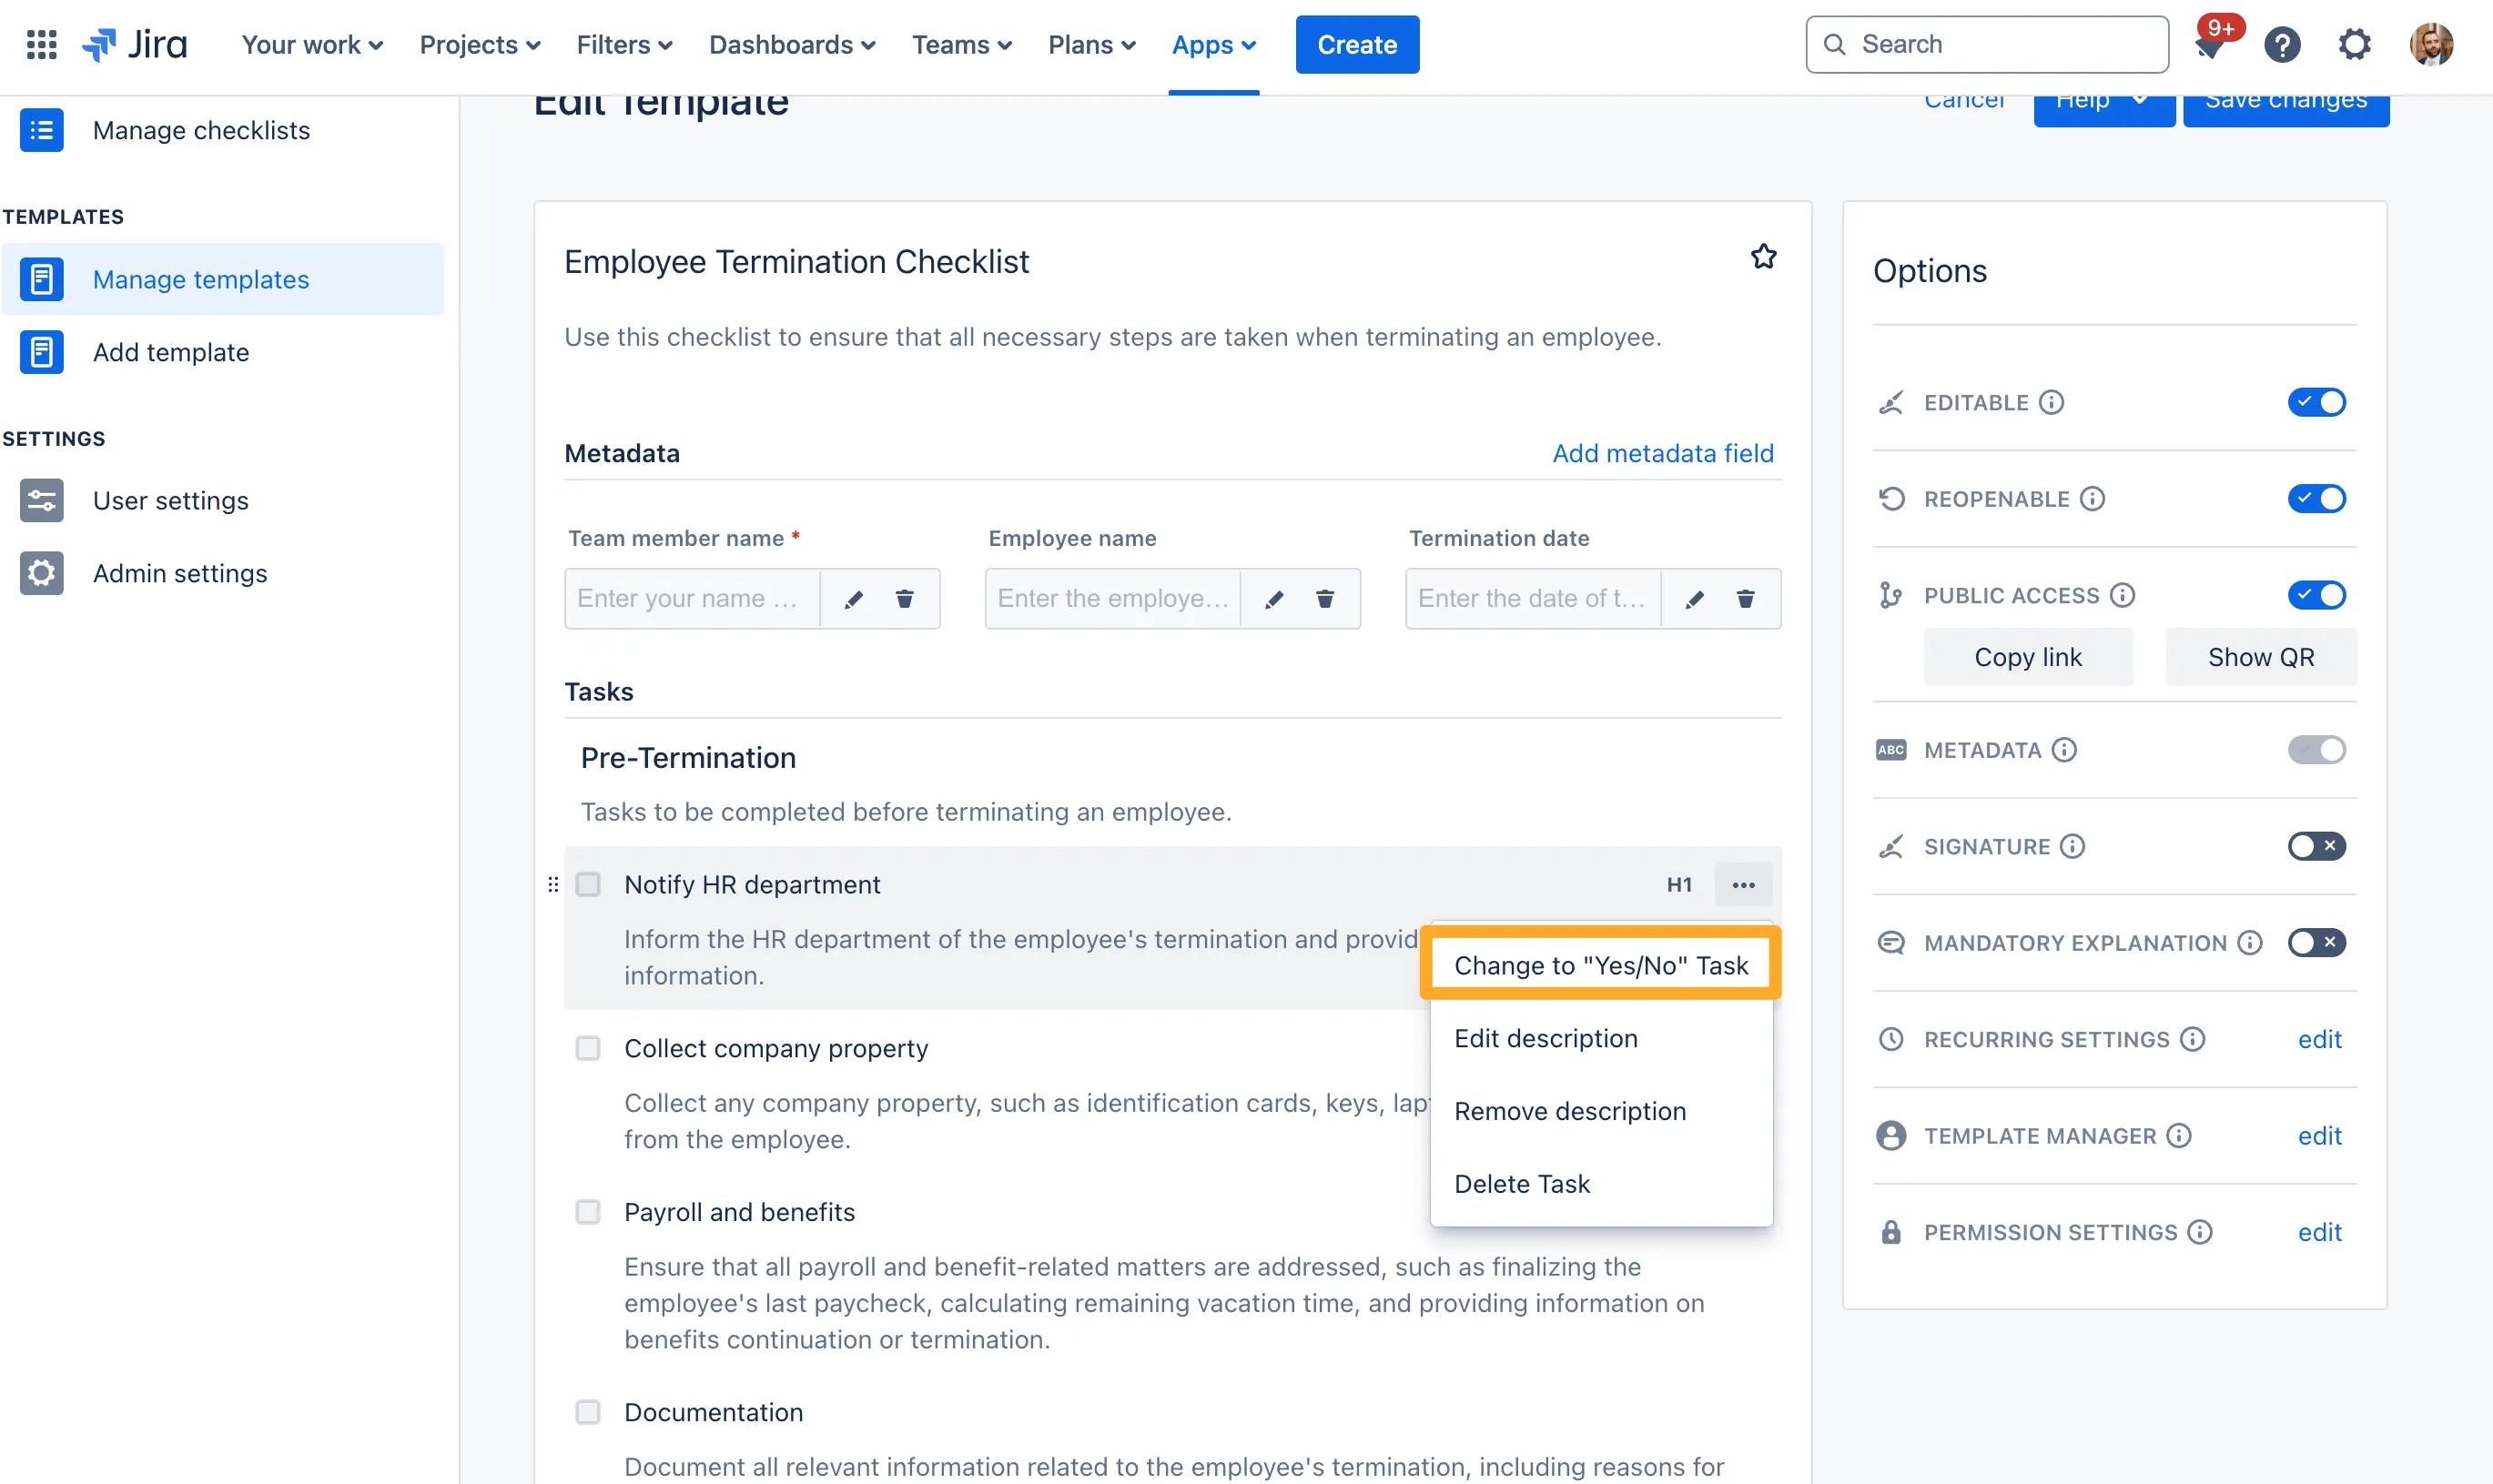This screenshot has width=2493, height=1484.
Task: Click the info icon next to PUBLIC ACCESS
Action: (x=2123, y=595)
